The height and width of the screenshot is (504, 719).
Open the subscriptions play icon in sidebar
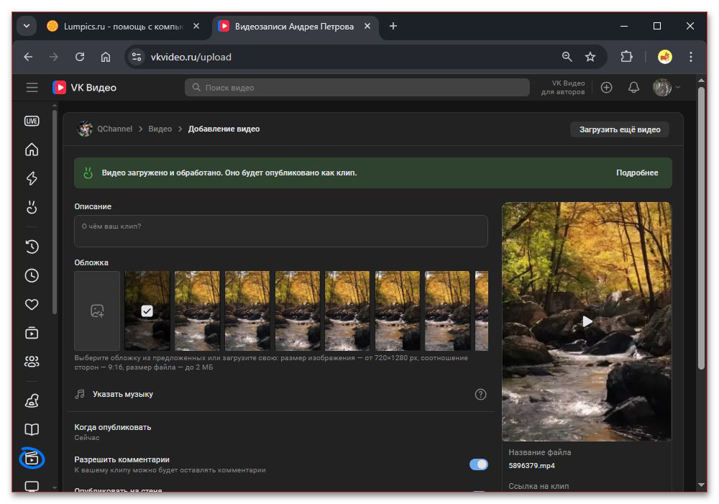[x=32, y=334]
